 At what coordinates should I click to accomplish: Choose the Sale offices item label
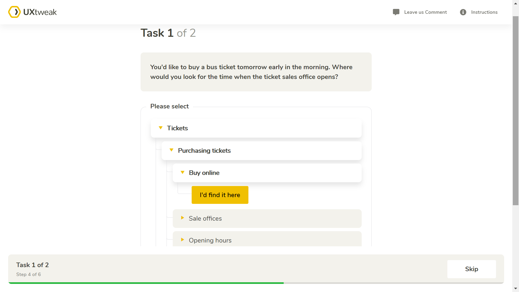(205, 218)
